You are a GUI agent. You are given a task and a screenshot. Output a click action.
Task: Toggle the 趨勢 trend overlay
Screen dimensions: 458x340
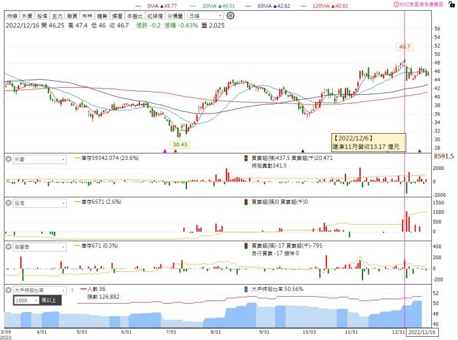coord(102,16)
